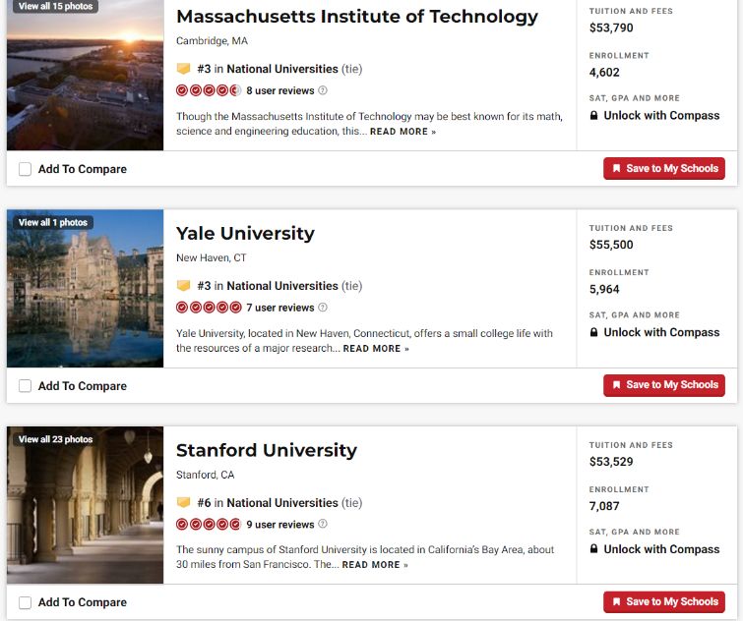The image size is (743, 621).
Task: Open Yale's National Universities ranking link
Action: tap(281, 286)
